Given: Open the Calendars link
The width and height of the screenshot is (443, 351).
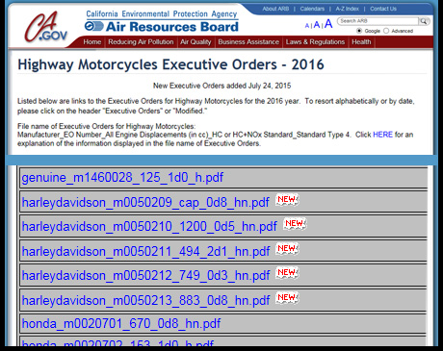Looking at the screenshot, I should (x=312, y=9).
